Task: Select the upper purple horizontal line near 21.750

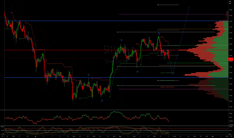Action: (173, 14)
